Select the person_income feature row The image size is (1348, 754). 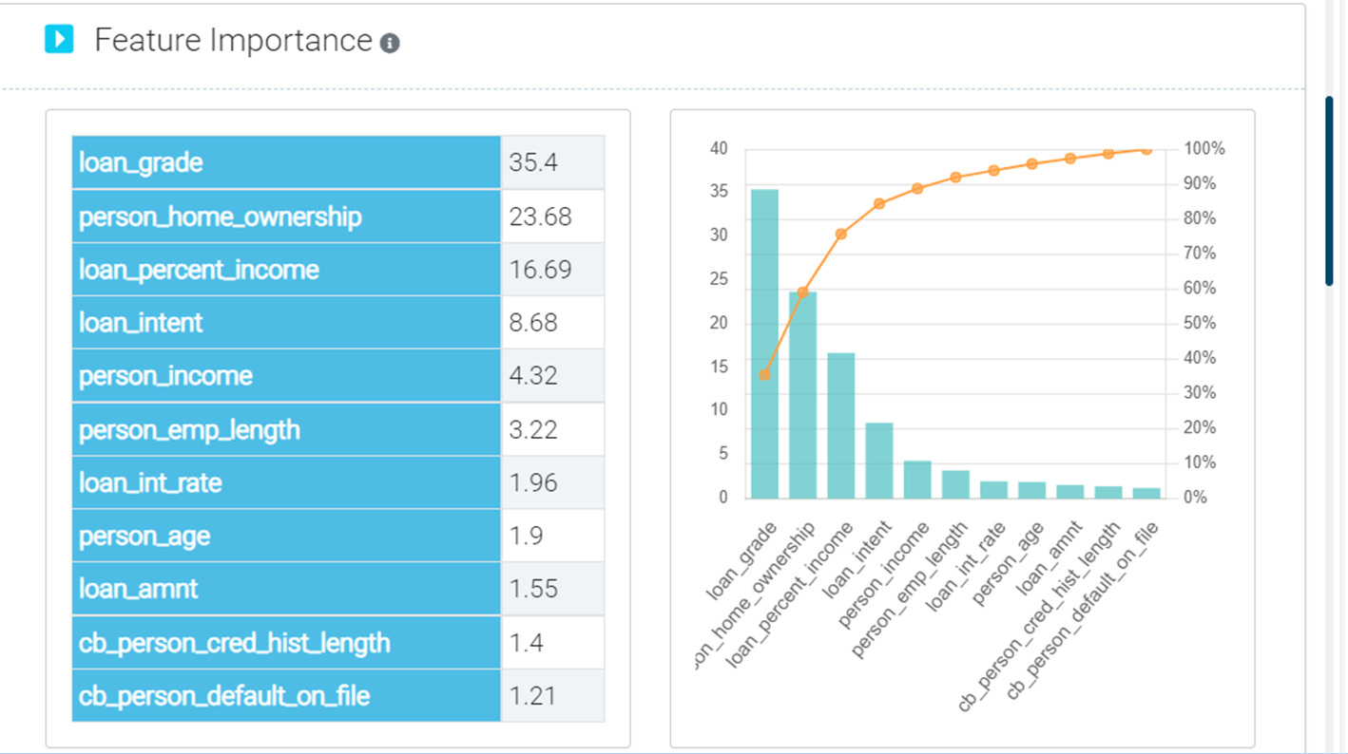286,376
